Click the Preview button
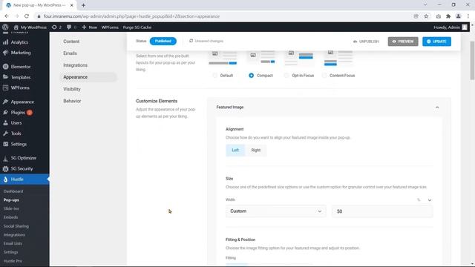The width and height of the screenshot is (475, 267). pos(403,42)
